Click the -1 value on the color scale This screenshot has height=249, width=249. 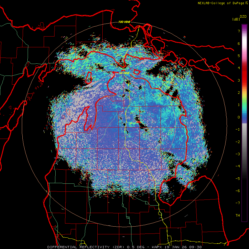click(x=238, y=129)
